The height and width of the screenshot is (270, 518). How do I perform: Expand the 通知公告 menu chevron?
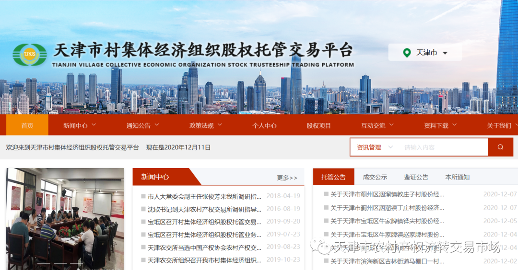pyautogui.click(x=157, y=125)
